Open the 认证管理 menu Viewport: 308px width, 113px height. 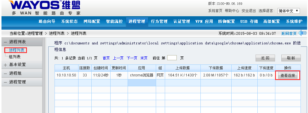coord(182,21)
